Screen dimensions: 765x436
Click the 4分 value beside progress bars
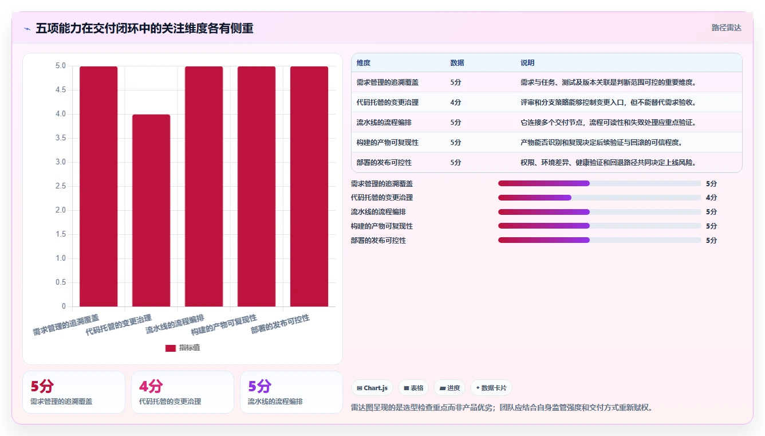click(x=711, y=198)
